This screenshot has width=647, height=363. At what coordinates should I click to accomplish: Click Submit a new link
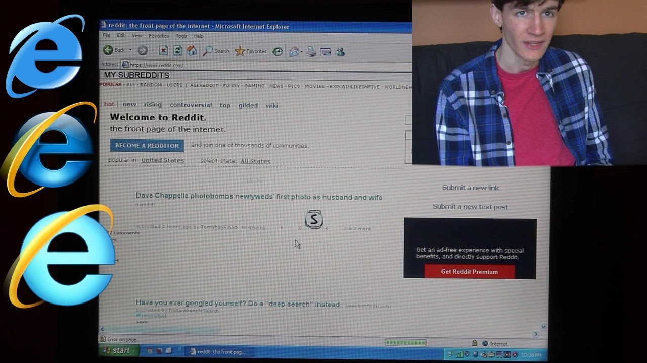(471, 188)
